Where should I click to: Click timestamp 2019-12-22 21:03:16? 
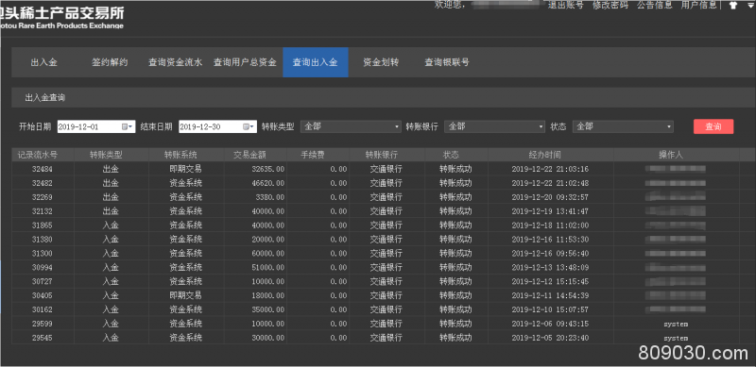550,169
